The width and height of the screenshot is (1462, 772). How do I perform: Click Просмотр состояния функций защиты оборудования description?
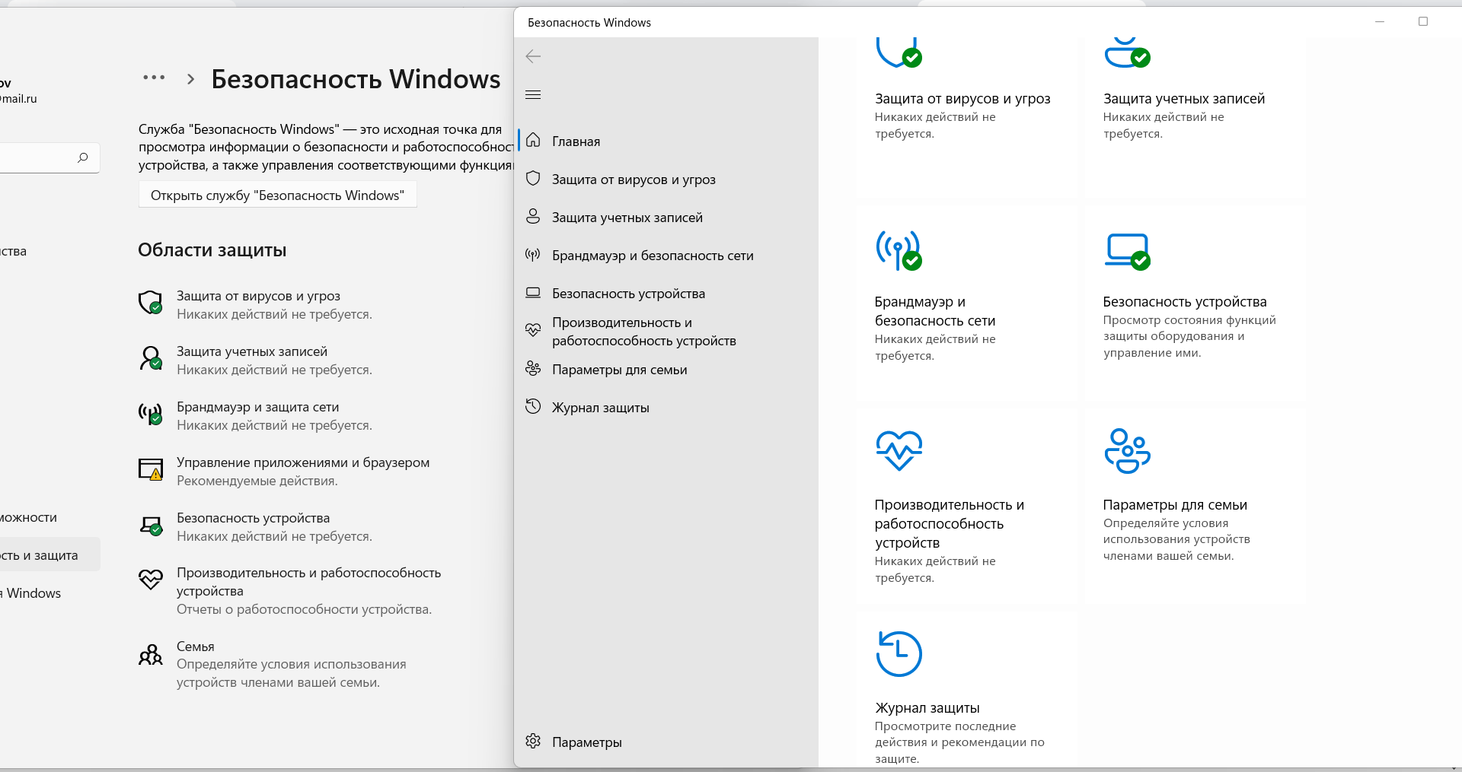(1189, 336)
